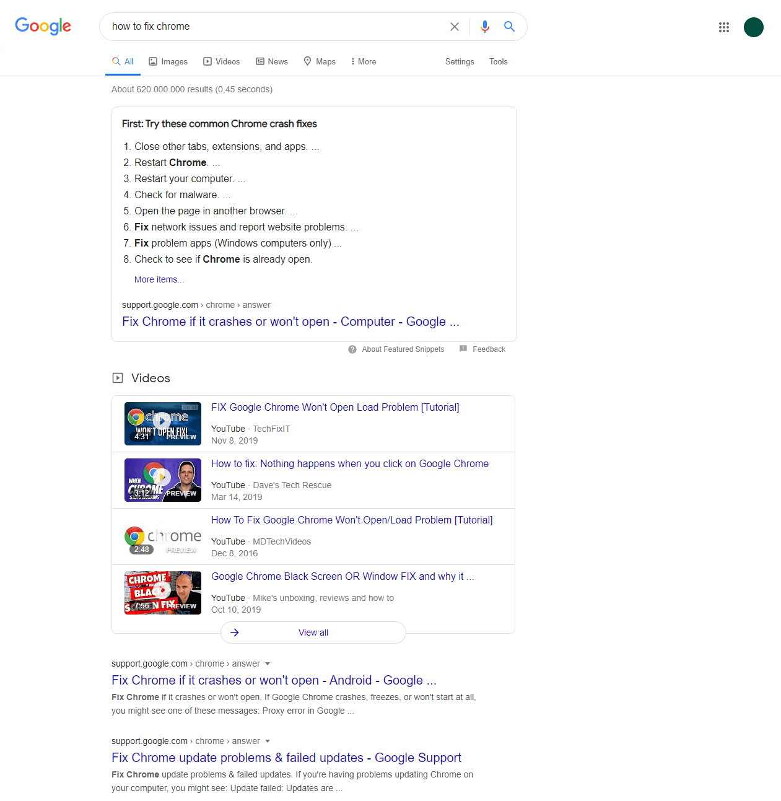Image resolution: width=781 pixels, height=801 pixels.
Task: Click the Google logo
Action: point(43,26)
